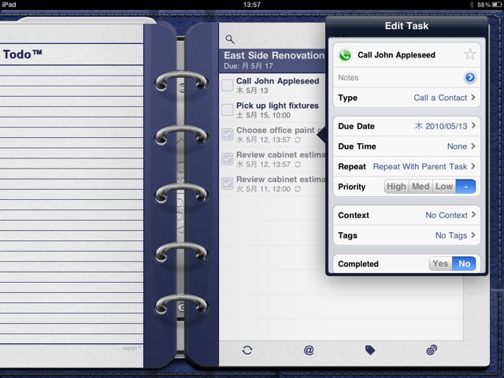Open Due Date row chevron
This screenshot has width=504, height=378.
[x=473, y=126]
